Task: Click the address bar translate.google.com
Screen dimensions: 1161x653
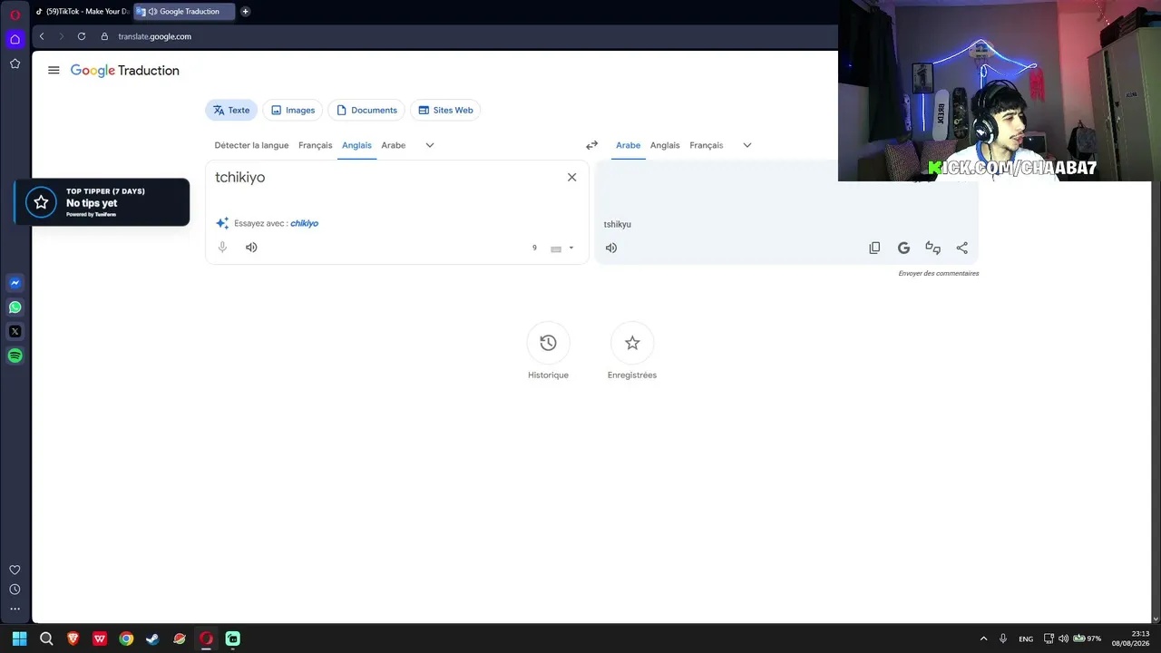Action: [x=154, y=36]
